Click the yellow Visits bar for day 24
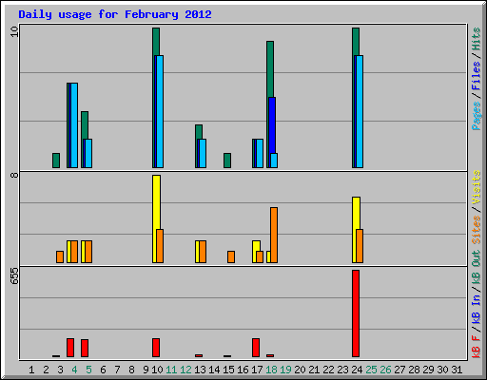The image size is (487, 380). 356,213
